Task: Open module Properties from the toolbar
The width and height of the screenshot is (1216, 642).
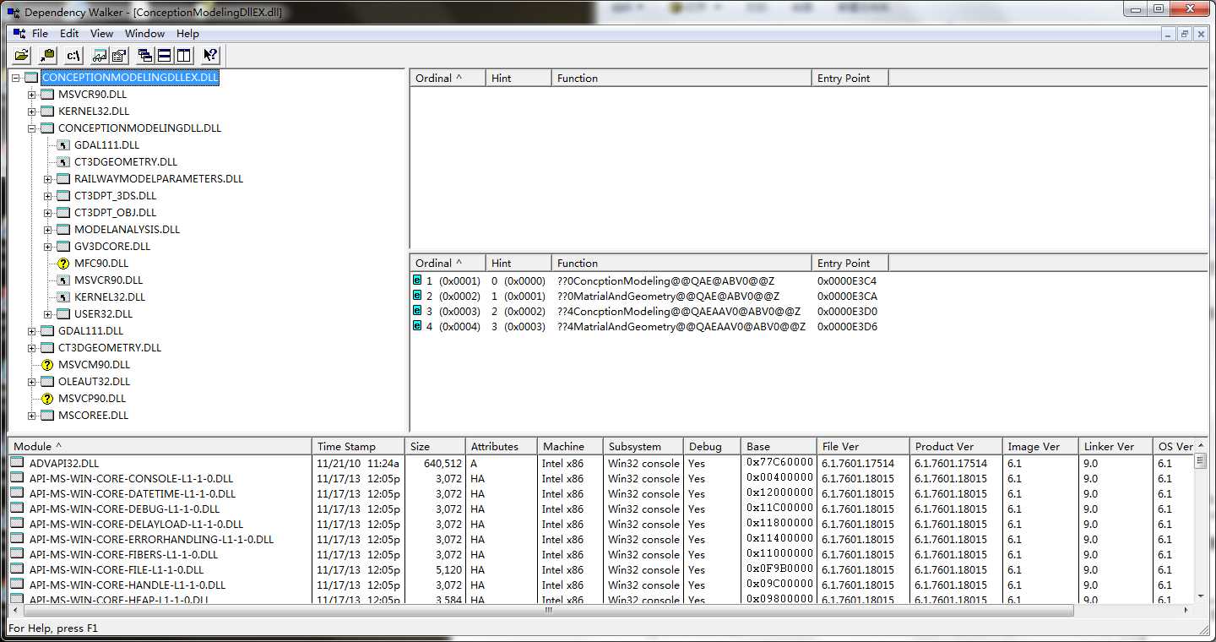Action: (x=118, y=56)
